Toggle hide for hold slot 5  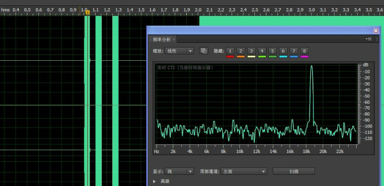(273, 51)
